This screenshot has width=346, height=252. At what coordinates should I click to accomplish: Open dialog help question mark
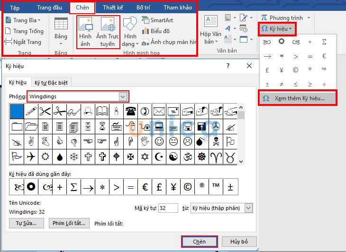tap(228, 66)
